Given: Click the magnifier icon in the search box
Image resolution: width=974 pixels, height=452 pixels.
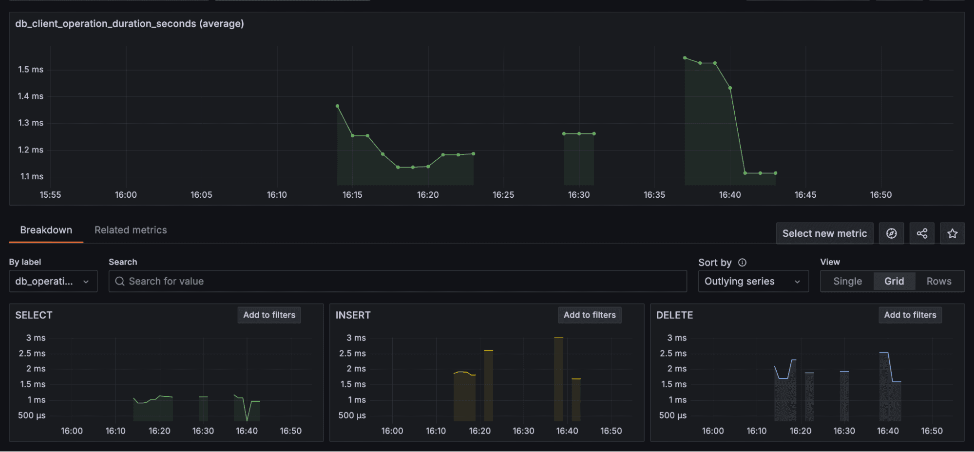Looking at the screenshot, I should (x=120, y=281).
